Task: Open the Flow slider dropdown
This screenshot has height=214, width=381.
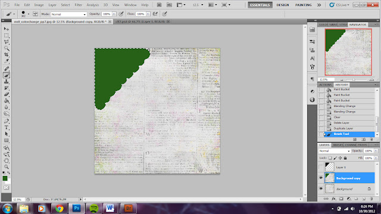Action: [148, 14]
